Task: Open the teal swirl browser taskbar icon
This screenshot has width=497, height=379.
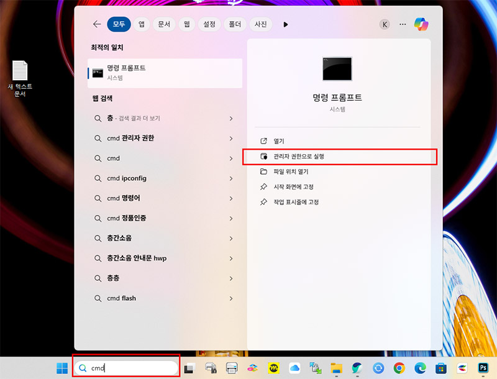Action: point(357,368)
